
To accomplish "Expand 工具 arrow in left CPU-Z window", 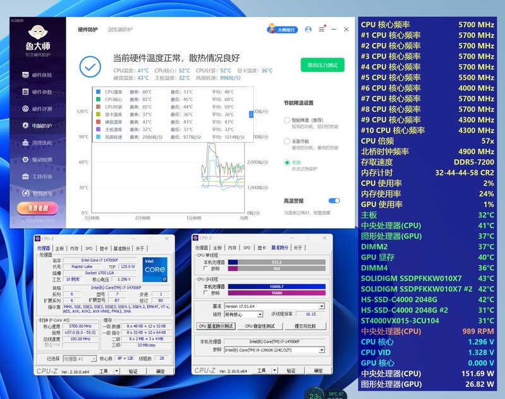I will point(117,371).
